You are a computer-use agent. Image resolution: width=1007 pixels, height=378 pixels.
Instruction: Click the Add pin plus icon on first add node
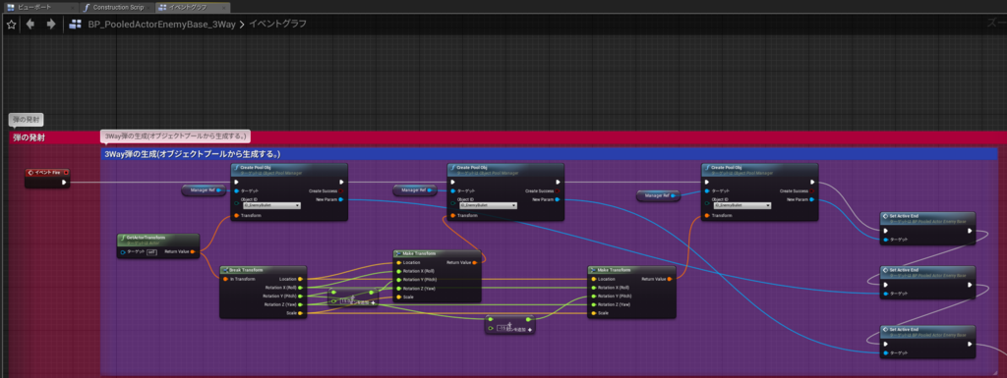pos(373,301)
